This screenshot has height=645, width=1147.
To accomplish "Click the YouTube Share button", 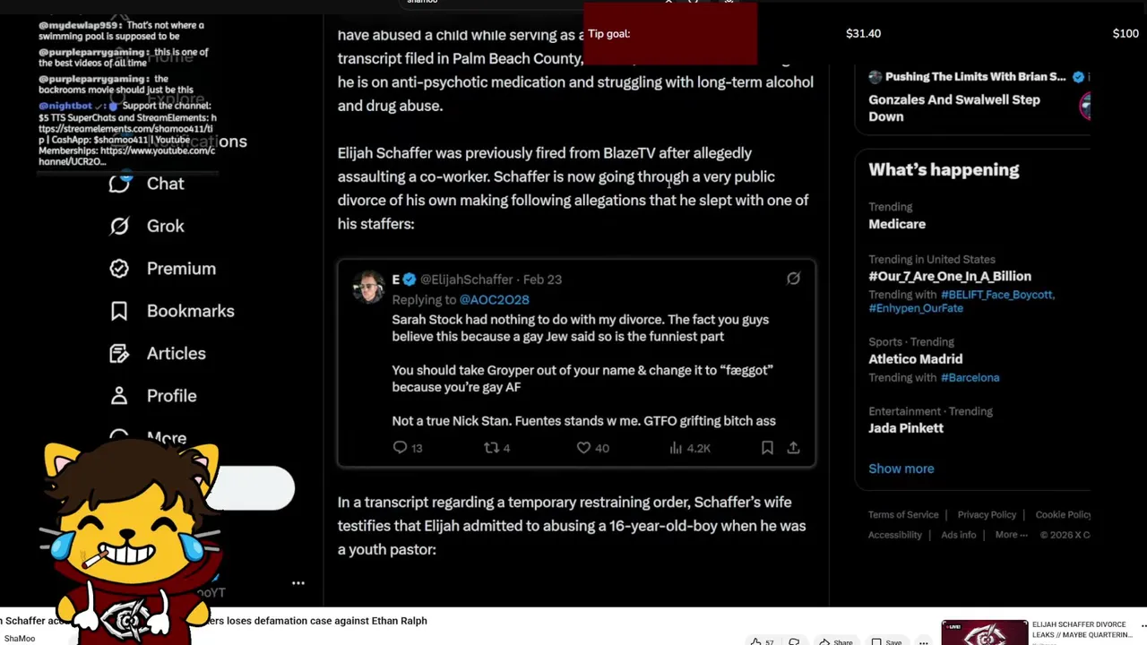I will (834, 641).
